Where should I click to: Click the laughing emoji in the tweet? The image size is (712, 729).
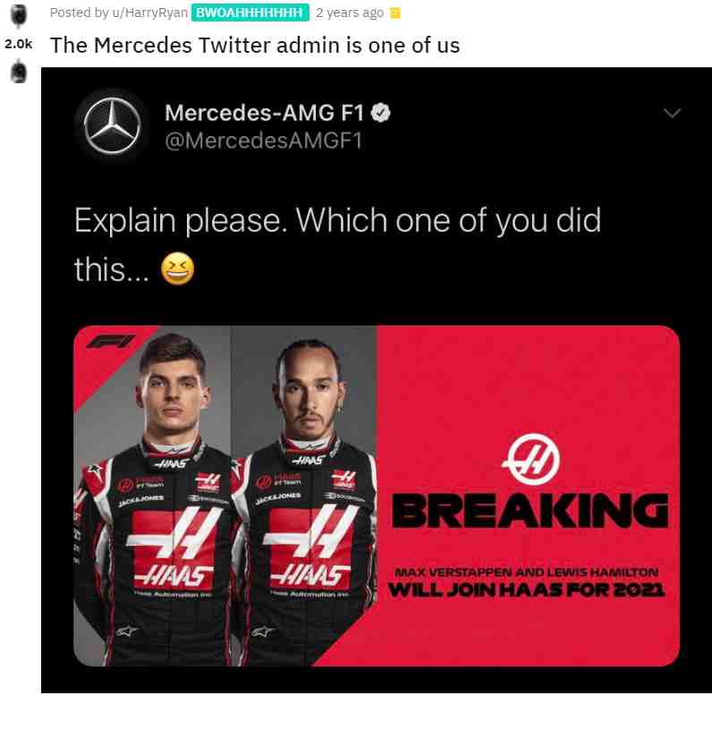click(x=177, y=269)
